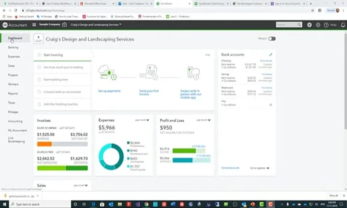Open the Go to registers dropdown
Image resolution: width=347 pixels, height=208 pixels.
tap(260, 168)
